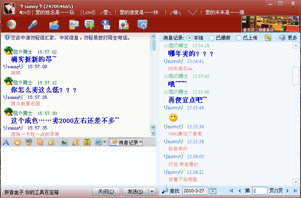Open the 更多 menu in message records
301x198 pixels.
pos(288,38)
